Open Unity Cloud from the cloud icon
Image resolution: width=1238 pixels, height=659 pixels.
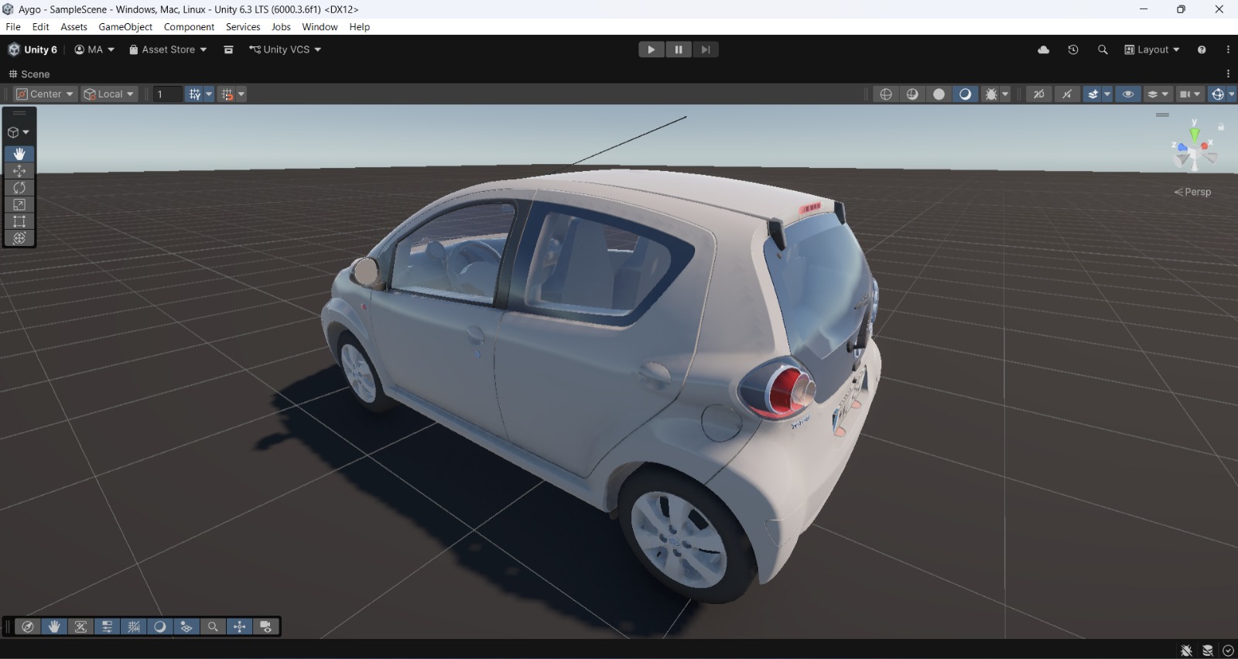(1044, 50)
